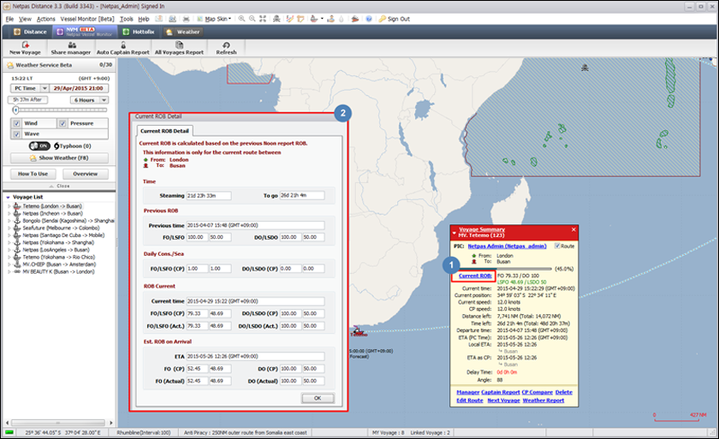Click OK in Current ROB Detail dialog
The height and width of the screenshot is (439, 719).
(x=318, y=398)
